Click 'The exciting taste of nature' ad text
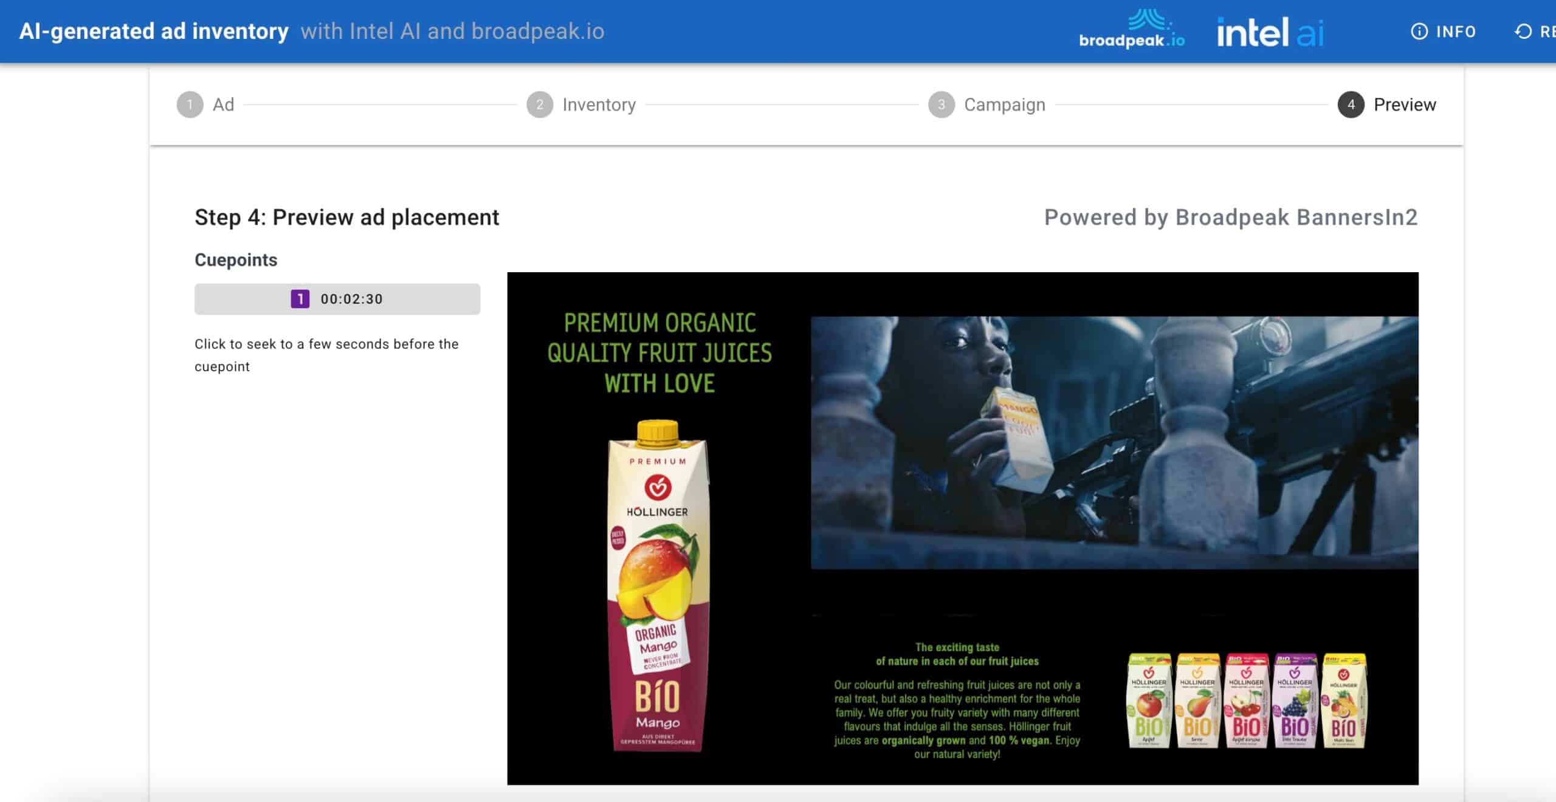The width and height of the screenshot is (1556, 802). coord(957,654)
